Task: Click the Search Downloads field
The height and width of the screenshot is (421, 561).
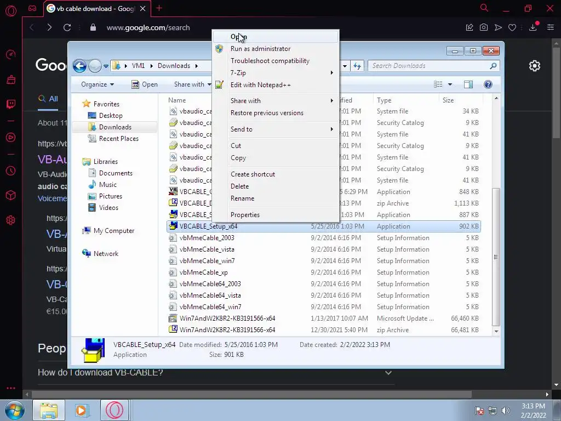Action: [x=433, y=66]
